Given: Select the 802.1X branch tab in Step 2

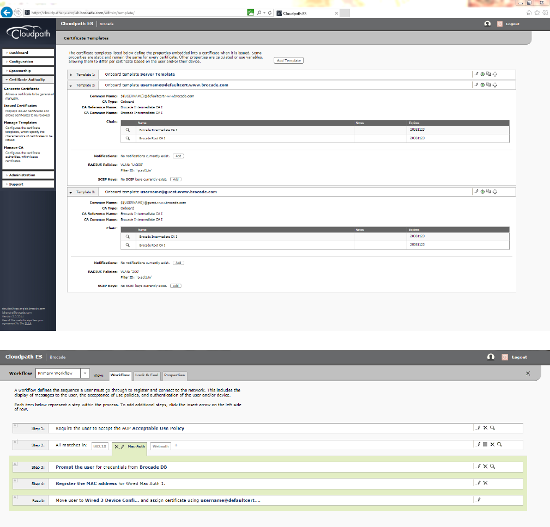Looking at the screenshot, I should tap(100, 446).
